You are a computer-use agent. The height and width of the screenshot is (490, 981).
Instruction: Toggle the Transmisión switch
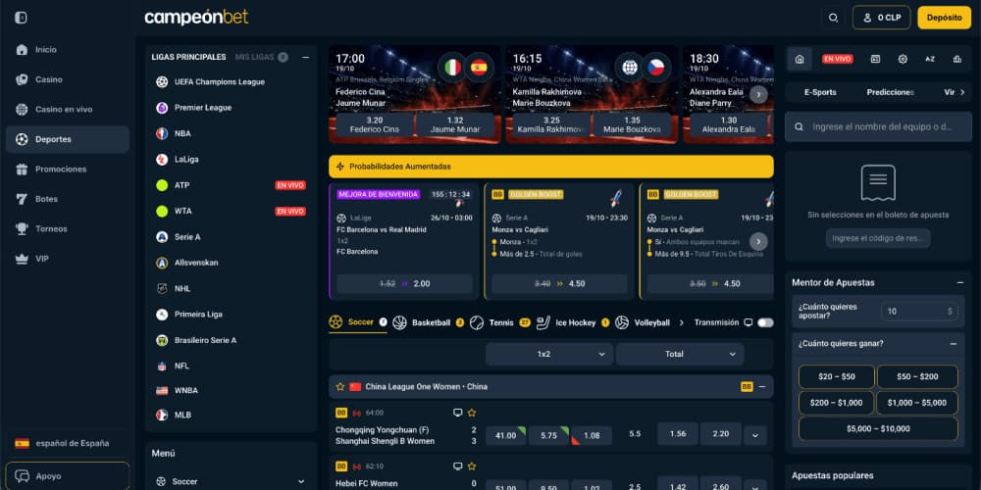coord(765,322)
